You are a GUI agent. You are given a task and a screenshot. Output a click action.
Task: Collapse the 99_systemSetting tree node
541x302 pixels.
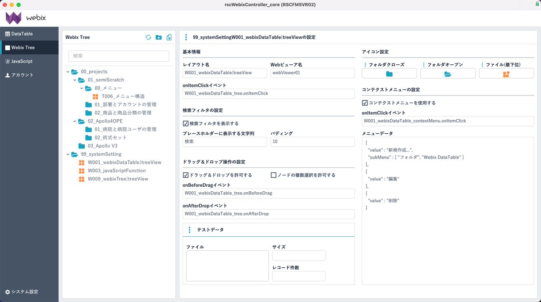[x=68, y=154]
